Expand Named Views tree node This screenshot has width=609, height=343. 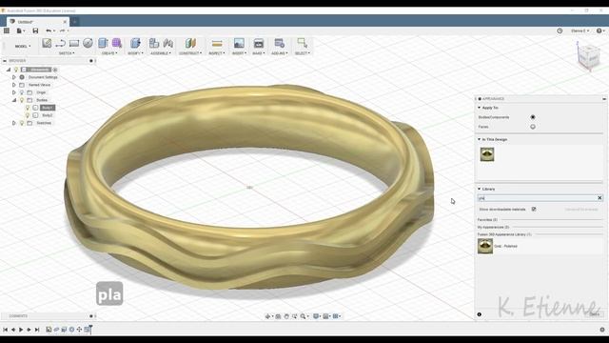pos(14,85)
